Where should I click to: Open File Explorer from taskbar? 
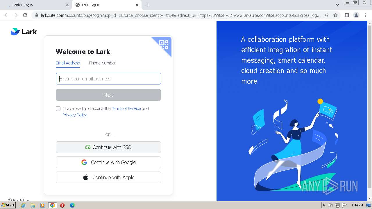[33, 205]
